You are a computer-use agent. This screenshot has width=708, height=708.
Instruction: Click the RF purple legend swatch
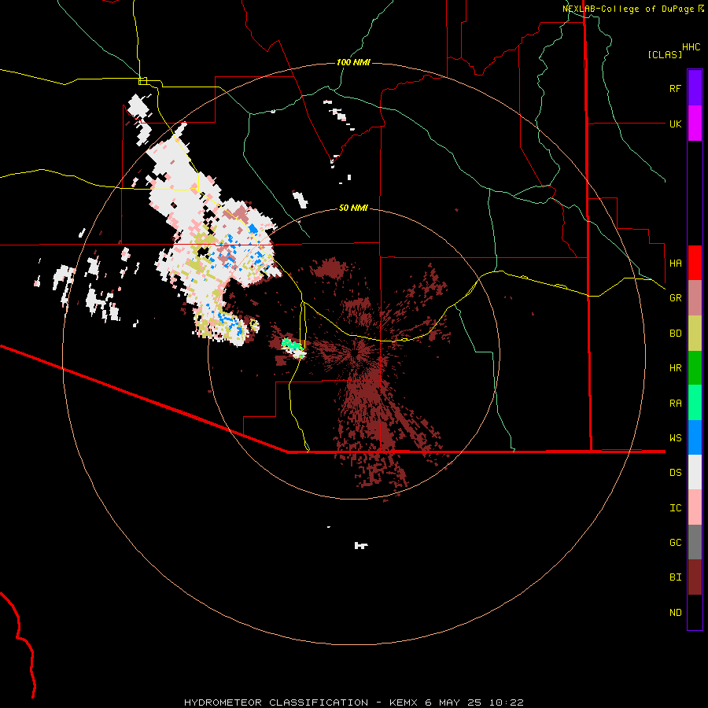point(695,87)
